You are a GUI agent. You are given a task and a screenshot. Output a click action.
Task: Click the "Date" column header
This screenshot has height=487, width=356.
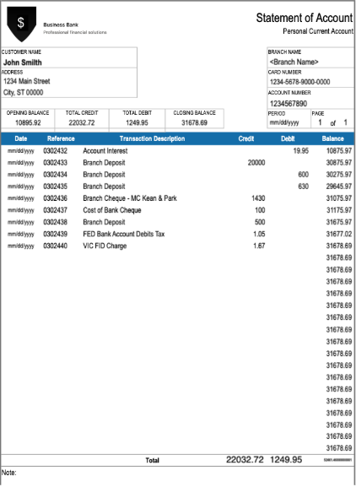[x=21, y=138]
